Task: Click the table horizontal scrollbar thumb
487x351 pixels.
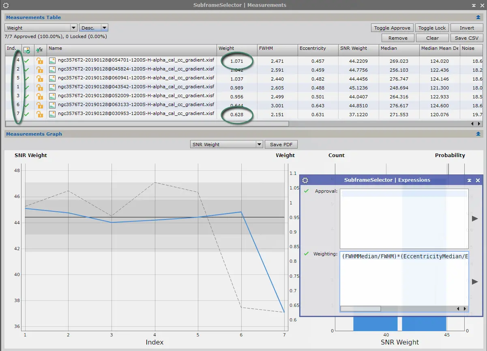Action: pyautogui.click(x=147, y=123)
